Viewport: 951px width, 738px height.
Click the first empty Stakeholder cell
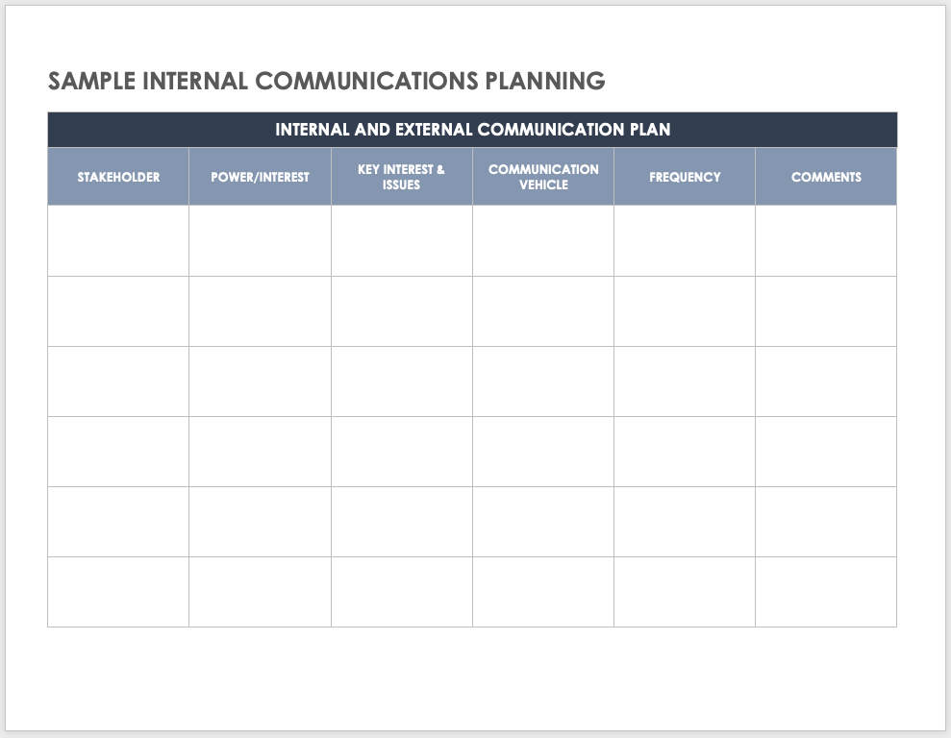point(118,241)
